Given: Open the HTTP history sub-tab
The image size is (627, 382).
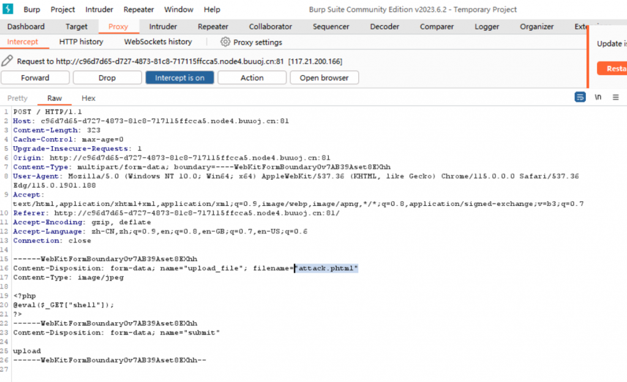Looking at the screenshot, I should click(x=81, y=42).
